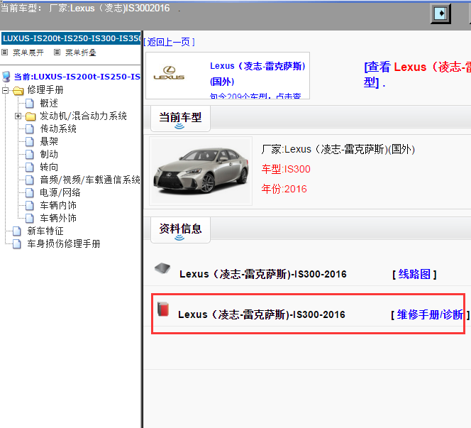Click Lexus IS300-2016 title in 线路图 row
This screenshot has width=471, height=428.
(x=263, y=274)
